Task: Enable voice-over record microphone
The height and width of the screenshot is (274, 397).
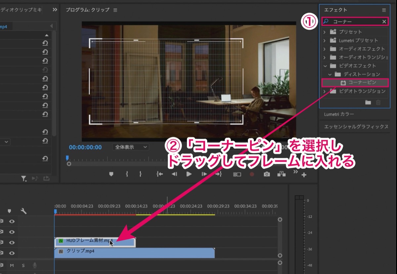Action: [35, 265]
